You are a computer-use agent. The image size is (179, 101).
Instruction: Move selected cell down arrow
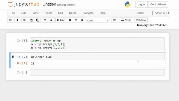[x=51, y=20]
